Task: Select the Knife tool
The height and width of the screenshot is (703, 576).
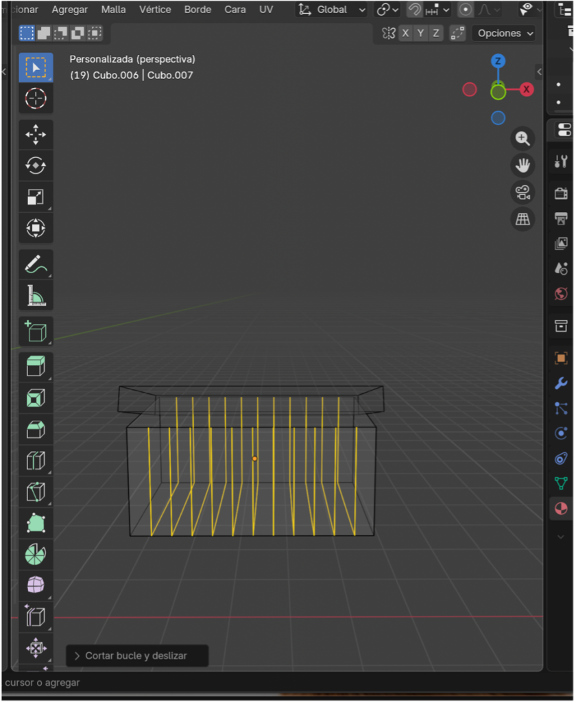Action: tap(36, 492)
